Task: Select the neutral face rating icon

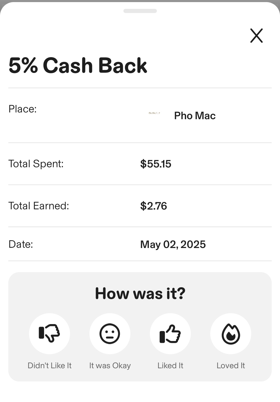Action: 110,333
